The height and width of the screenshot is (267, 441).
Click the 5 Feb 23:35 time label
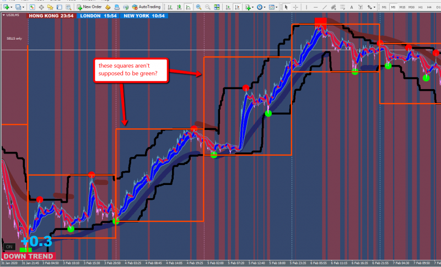point(298,263)
